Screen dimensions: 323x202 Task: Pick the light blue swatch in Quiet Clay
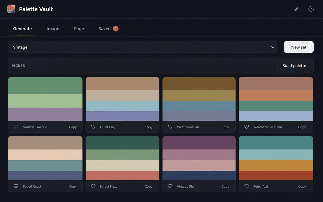122,106
